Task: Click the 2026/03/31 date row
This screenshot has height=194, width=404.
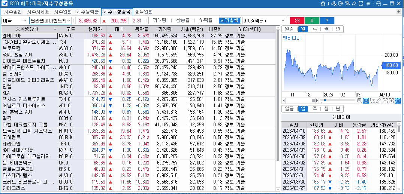Action: (339, 175)
